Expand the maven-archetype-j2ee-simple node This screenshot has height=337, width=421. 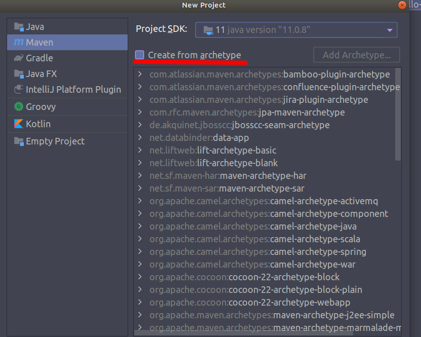click(140, 315)
